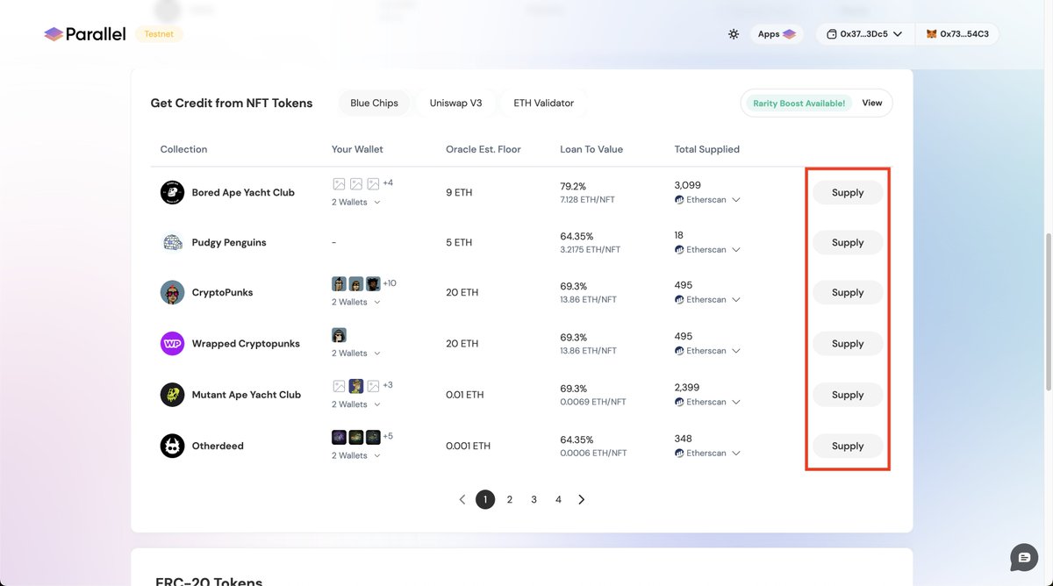Click the Bored Ape Yacht Club collection icon

[172, 192]
